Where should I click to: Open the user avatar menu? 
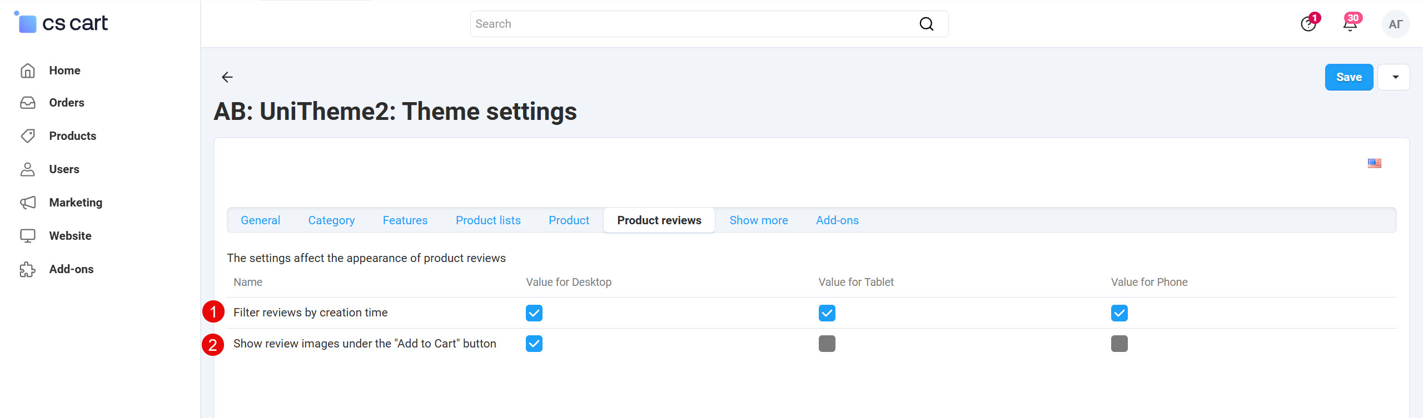pyautogui.click(x=1396, y=24)
